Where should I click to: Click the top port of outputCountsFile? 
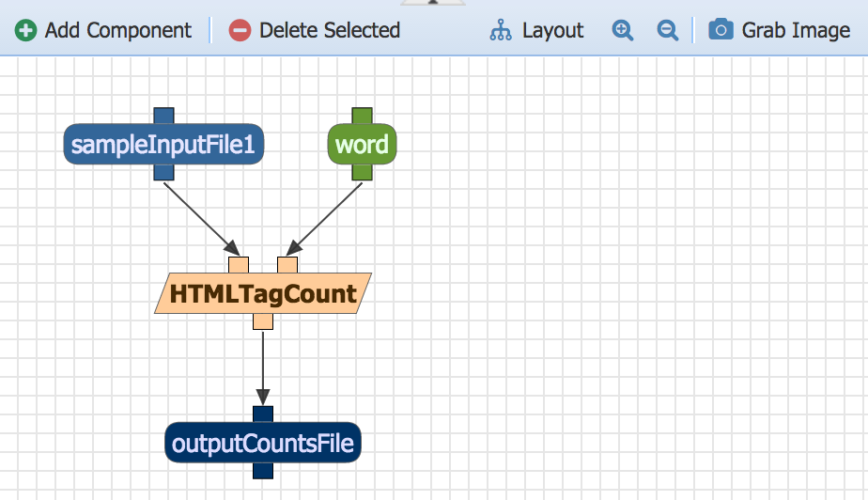point(263,414)
